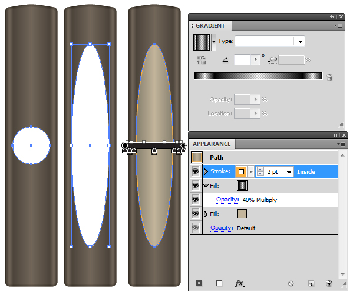Delete selected item with Appearance trash icon
The height and width of the screenshot is (295, 353).
click(x=329, y=283)
